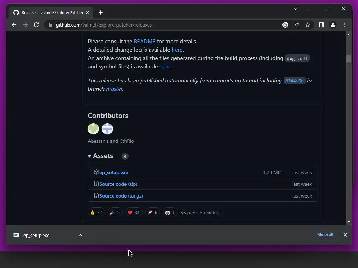358x268 pixels.
Task: Open the Google icon in address bar
Action: click(x=285, y=25)
